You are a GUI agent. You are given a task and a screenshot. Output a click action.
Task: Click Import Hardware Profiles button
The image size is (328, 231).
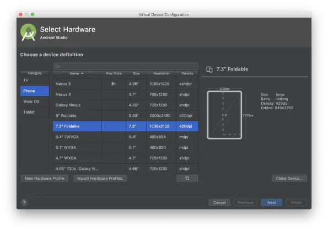[x=100, y=178]
